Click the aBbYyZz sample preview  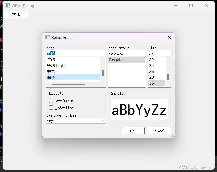[x=139, y=109]
